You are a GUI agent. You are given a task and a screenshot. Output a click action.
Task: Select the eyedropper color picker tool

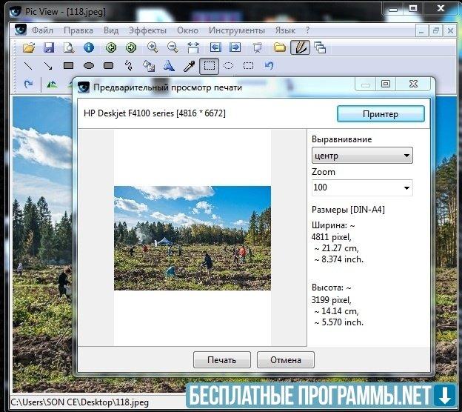[189, 66]
